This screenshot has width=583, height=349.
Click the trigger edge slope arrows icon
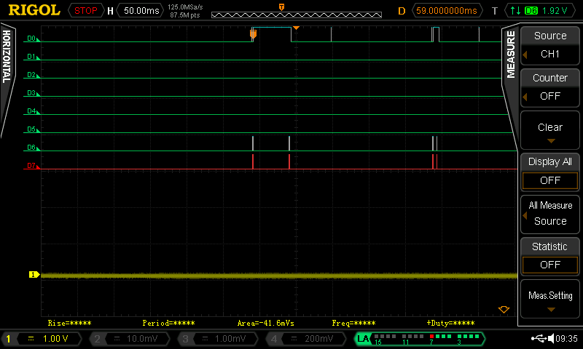[516, 11]
